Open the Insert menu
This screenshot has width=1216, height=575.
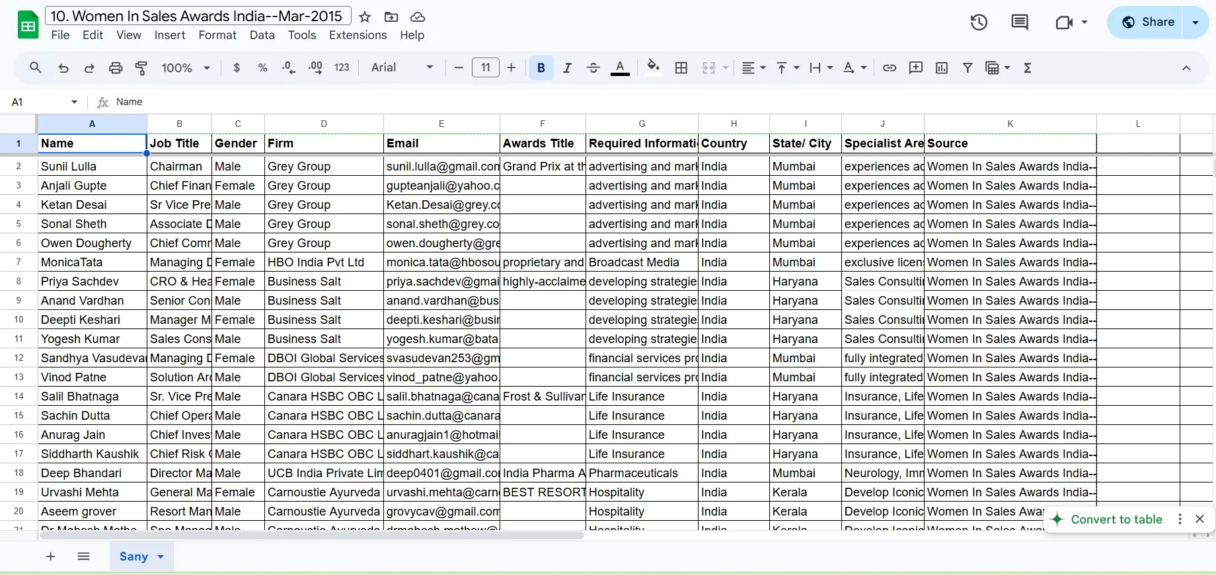tap(170, 35)
